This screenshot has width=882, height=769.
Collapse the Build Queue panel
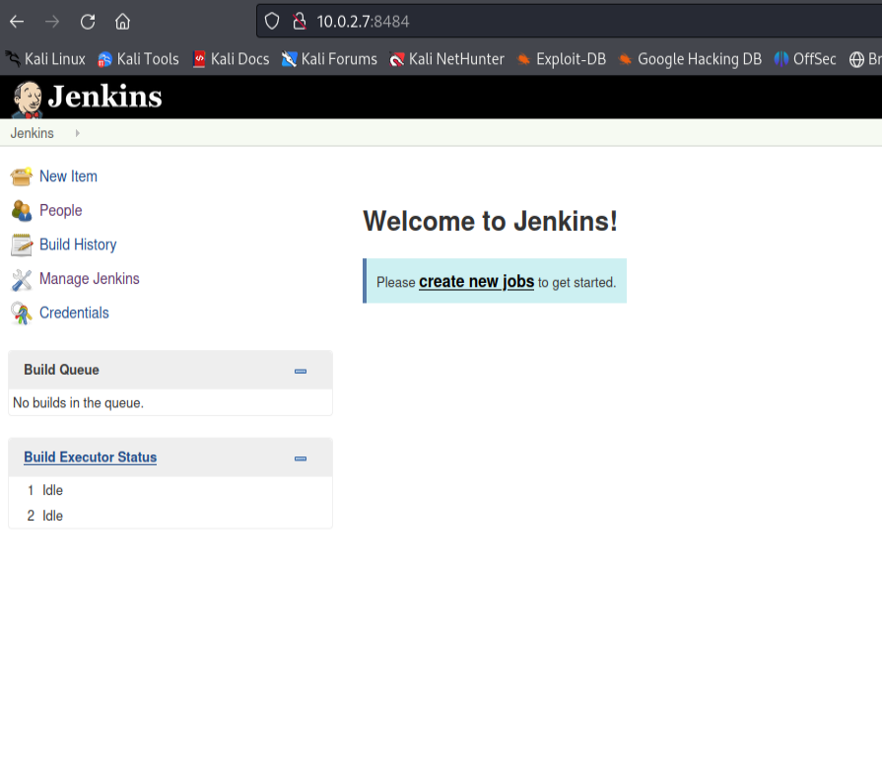pos(301,372)
